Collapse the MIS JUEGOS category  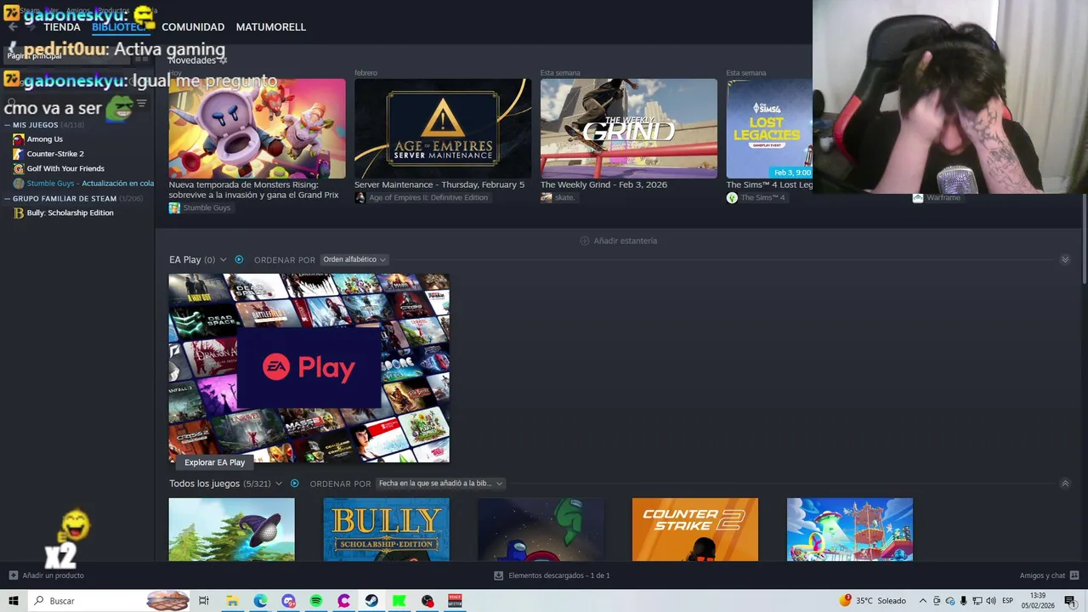coord(8,125)
